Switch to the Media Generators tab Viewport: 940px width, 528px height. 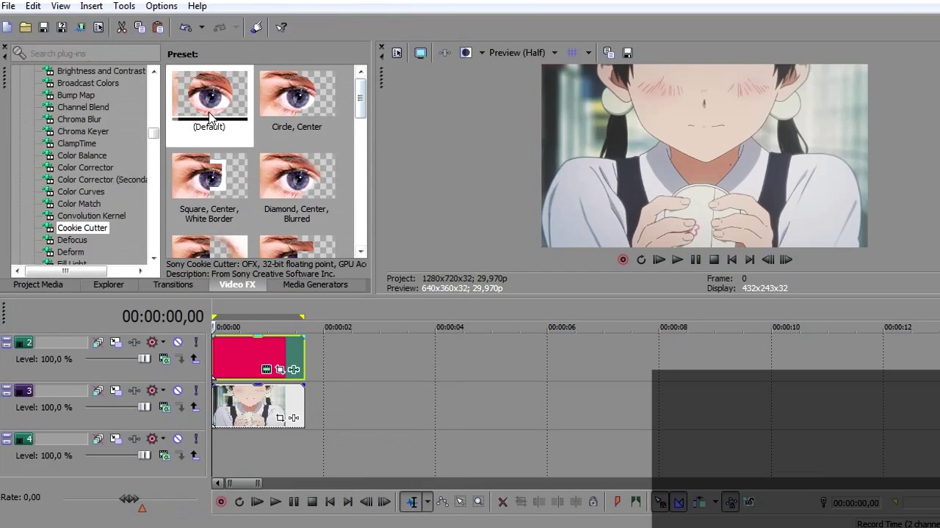point(315,285)
